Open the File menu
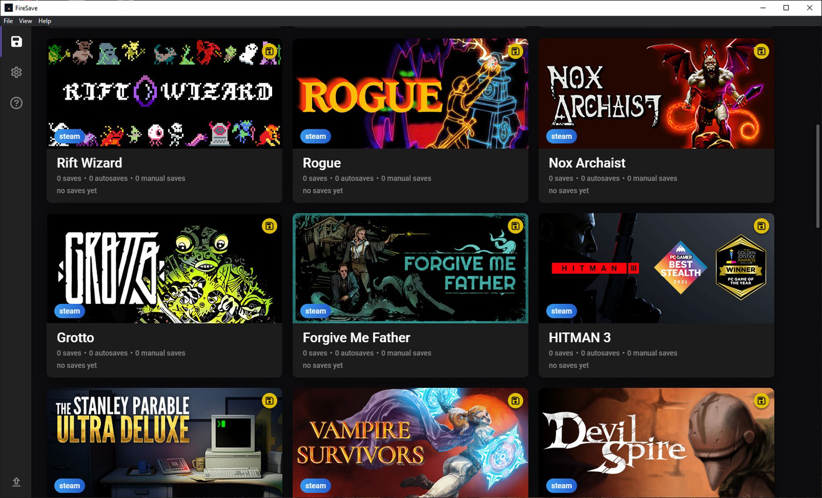Screen dimensions: 822x498 tap(8, 21)
